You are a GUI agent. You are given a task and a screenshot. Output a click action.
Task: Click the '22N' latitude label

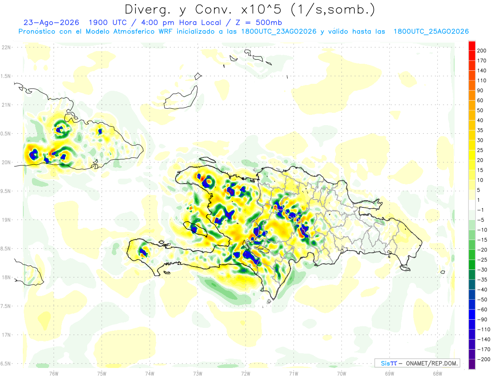[6, 47]
